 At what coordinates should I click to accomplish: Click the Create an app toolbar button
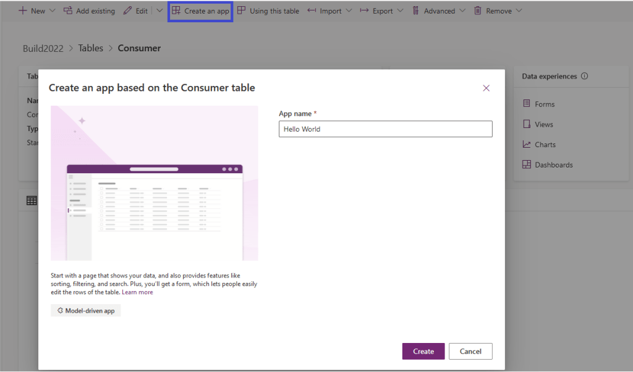tap(200, 11)
